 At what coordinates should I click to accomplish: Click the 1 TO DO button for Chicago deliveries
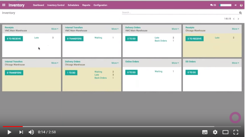click(71, 73)
